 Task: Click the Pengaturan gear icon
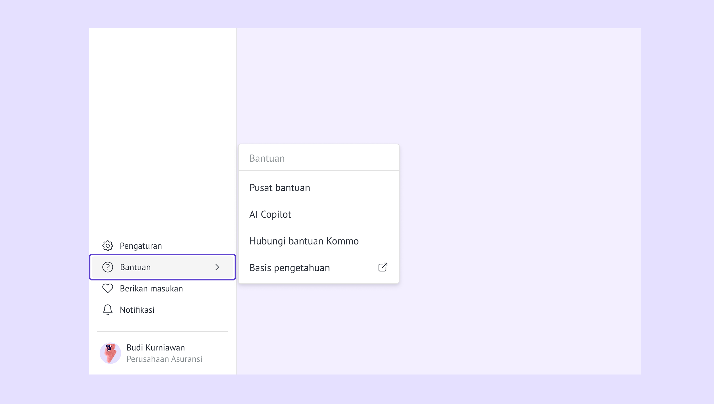click(107, 246)
